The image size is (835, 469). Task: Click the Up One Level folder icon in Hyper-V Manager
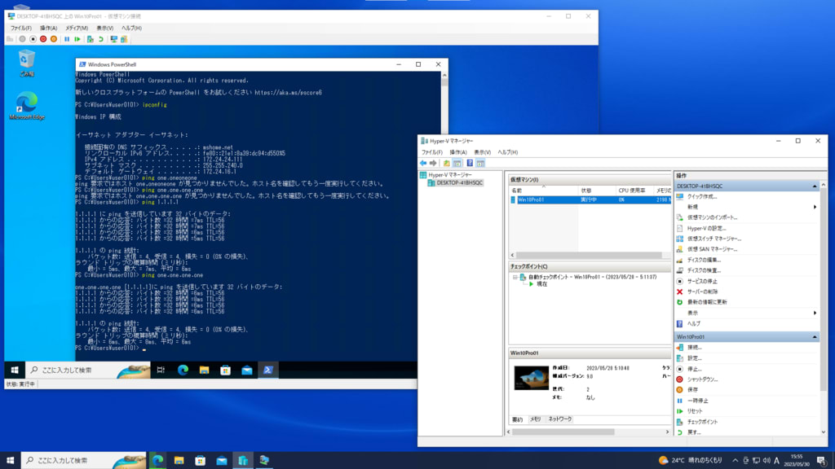(x=446, y=163)
